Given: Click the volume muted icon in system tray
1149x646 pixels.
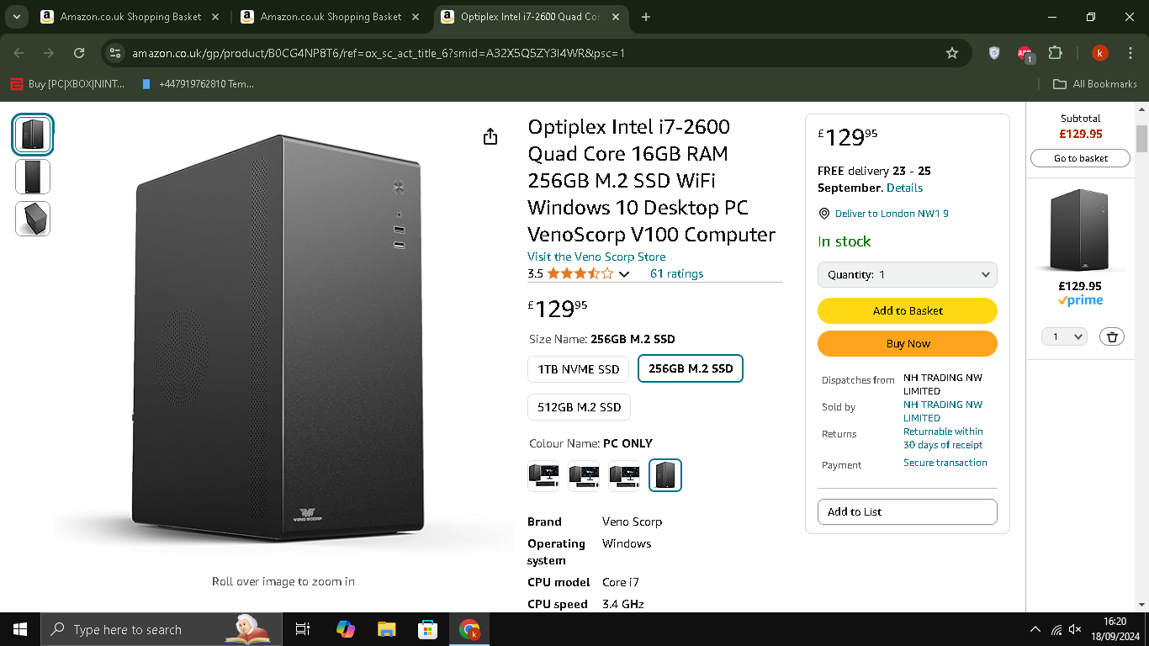Looking at the screenshot, I should pos(1075,629).
